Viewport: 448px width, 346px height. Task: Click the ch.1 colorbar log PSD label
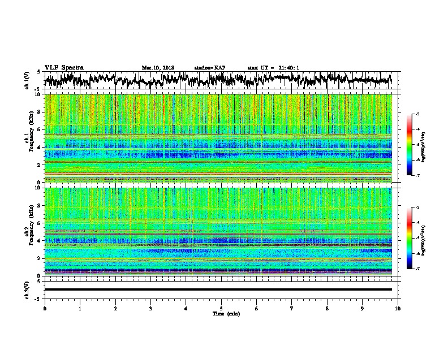(x=424, y=147)
